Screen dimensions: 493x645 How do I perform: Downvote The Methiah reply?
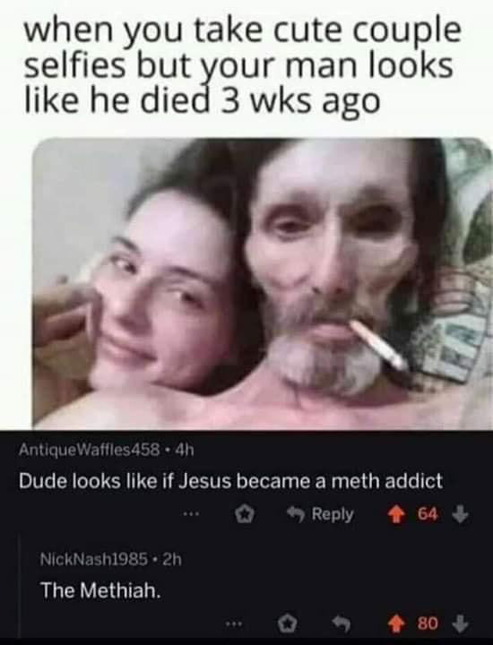tap(461, 624)
